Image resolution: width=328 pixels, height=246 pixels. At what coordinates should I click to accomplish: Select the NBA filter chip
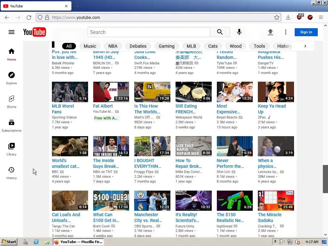click(x=113, y=46)
